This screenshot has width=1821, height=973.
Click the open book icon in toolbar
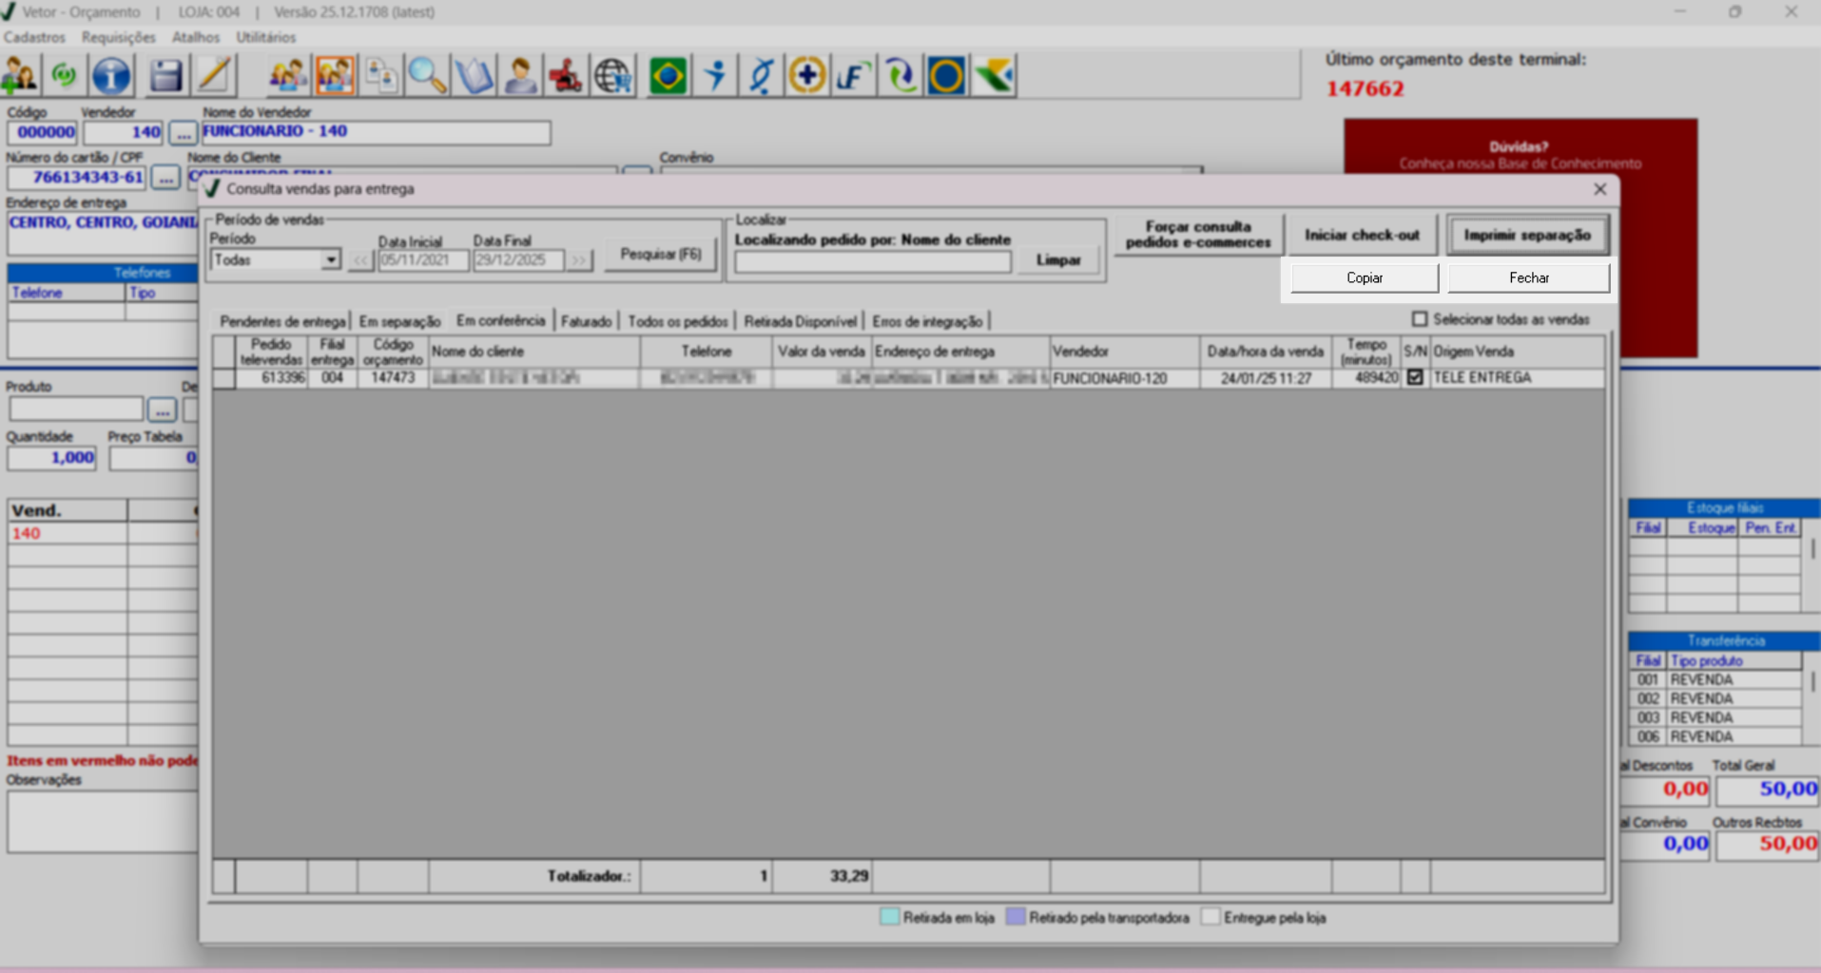474,76
